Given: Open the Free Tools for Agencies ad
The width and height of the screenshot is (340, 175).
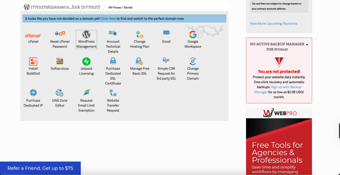Looking at the screenshot, I should coord(279,146).
